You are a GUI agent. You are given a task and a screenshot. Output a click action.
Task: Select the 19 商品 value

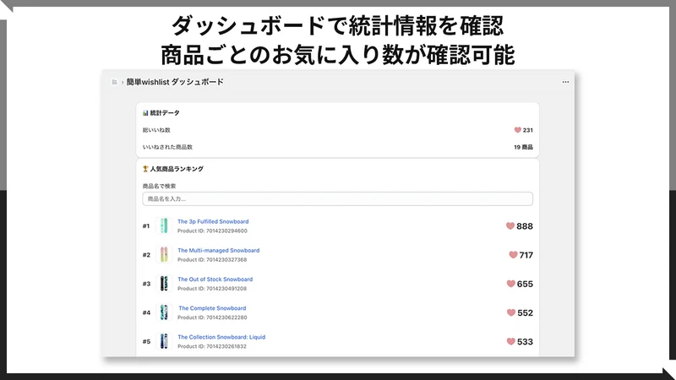pyautogui.click(x=523, y=147)
